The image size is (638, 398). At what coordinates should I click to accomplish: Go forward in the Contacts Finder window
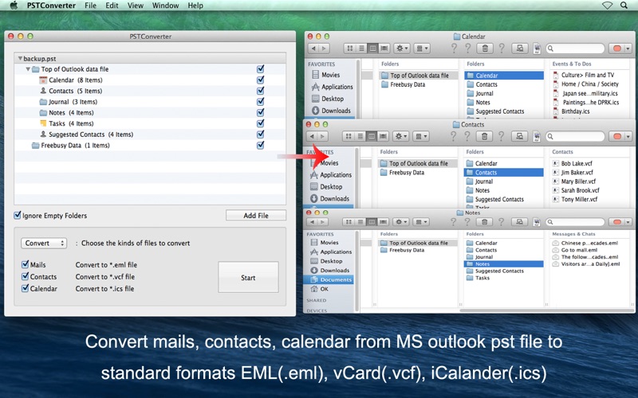tap(323, 136)
